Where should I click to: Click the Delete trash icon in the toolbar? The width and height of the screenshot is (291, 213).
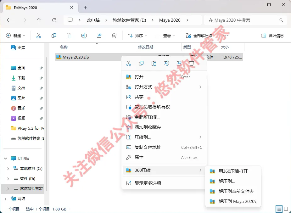[114, 36]
